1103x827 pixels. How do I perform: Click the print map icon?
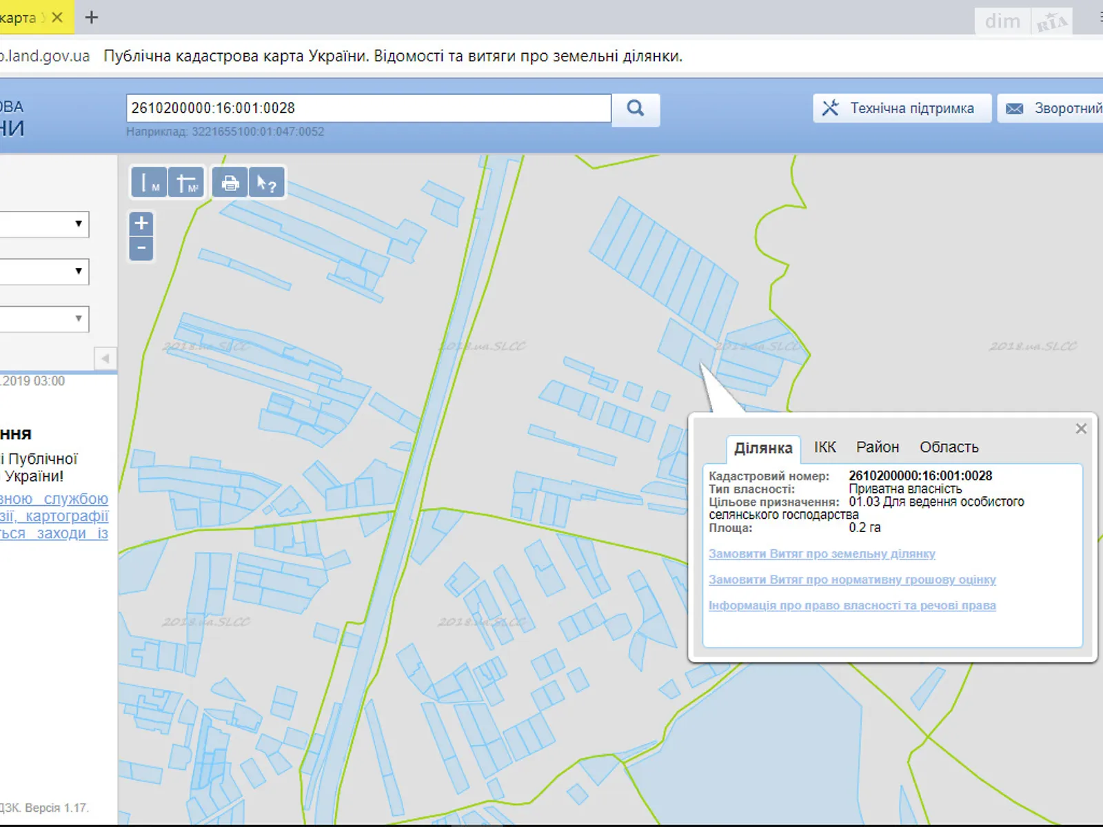[x=230, y=183]
